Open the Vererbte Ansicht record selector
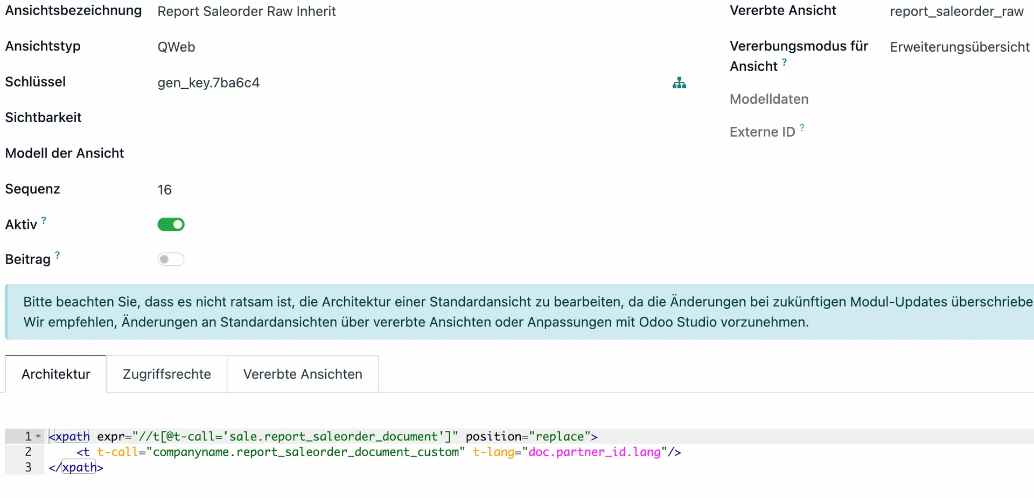Viewport: 1034px width, 498px height. [x=957, y=11]
